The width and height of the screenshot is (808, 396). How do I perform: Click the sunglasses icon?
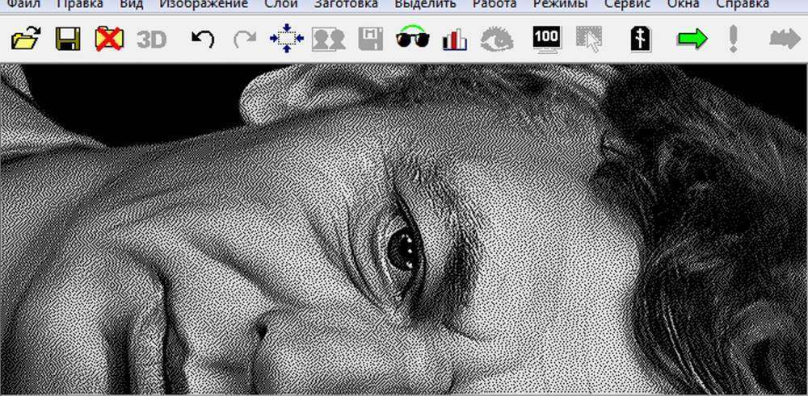413,36
